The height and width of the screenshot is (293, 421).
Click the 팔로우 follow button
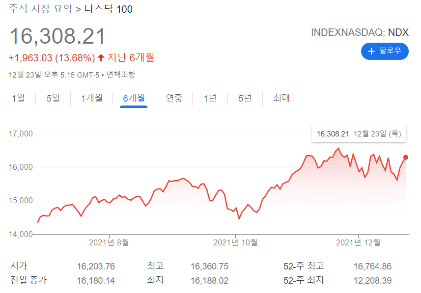pos(385,51)
